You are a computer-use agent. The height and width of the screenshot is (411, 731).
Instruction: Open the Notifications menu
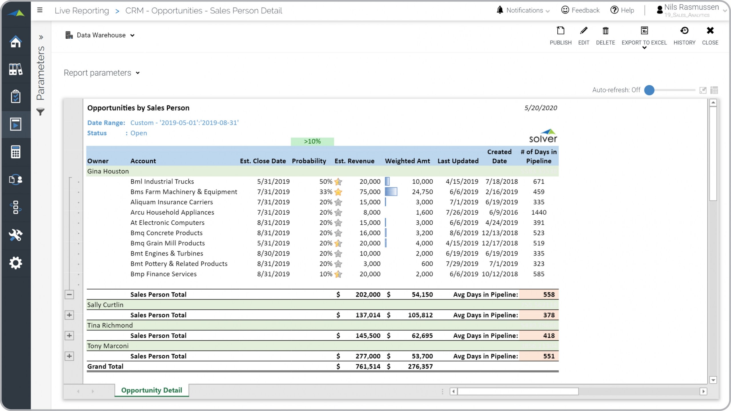tap(524, 11)
